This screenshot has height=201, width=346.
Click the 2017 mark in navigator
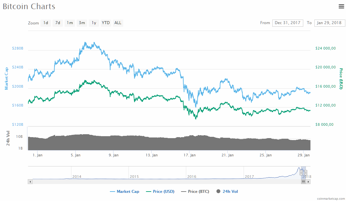click(249, 177)
